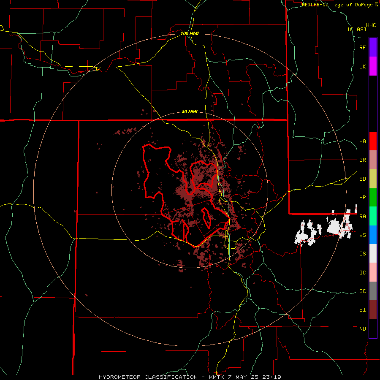Viewport: 380px width, 380px height.
Task: Select the HR green legend block
Action: point(373,198)
